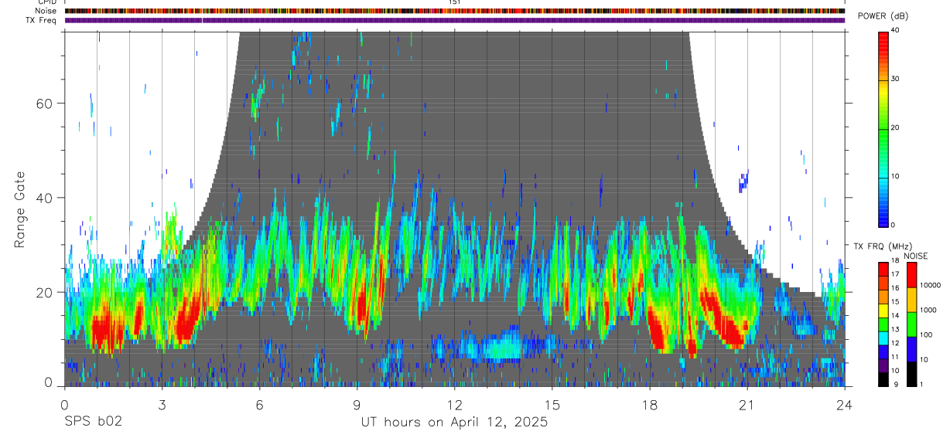This screenshot has height=438, width=950.
Task: Click the Range Gate axis title
Action: click(x=19, y=209)
